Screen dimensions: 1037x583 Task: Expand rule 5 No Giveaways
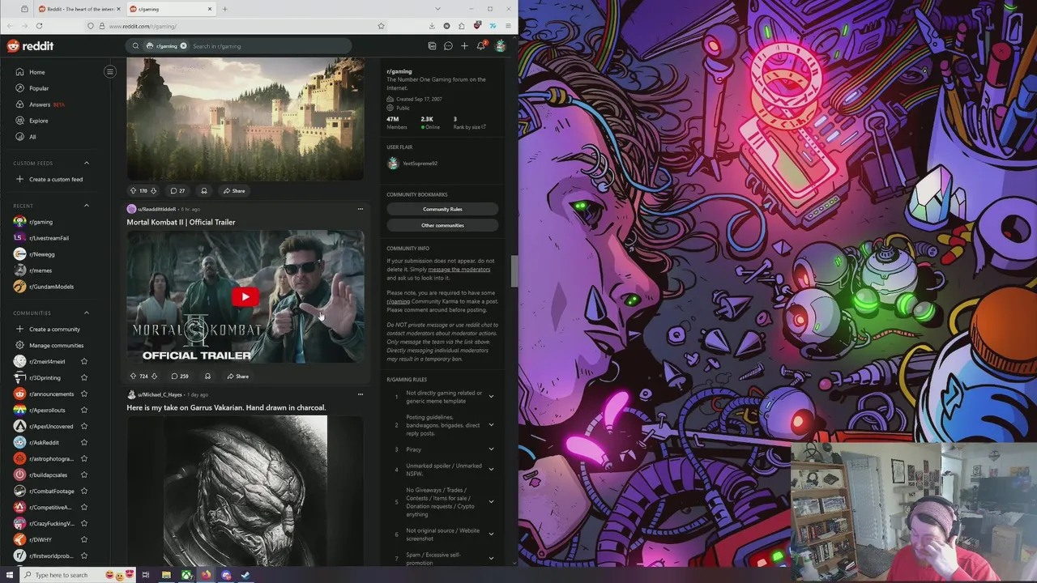click(491, 502)
